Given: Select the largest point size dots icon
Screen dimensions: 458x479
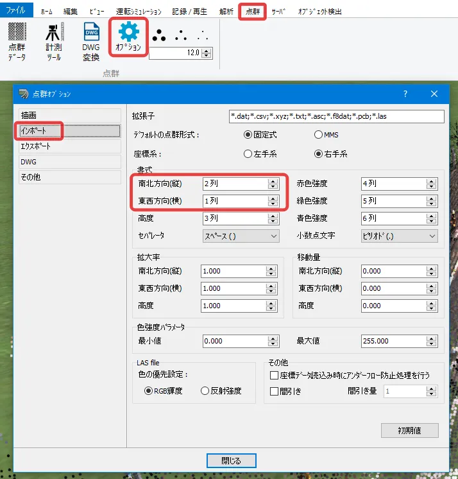Looking at the screenshot, I should [x=159, y=37].
